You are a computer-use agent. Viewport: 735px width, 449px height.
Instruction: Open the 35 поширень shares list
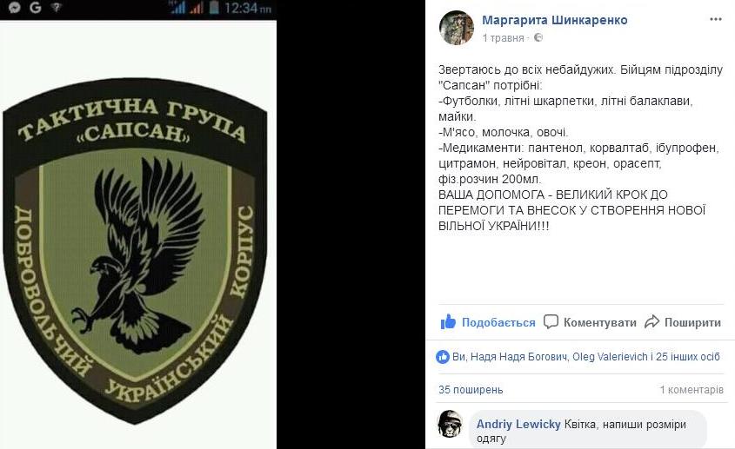tap(471, 390)
